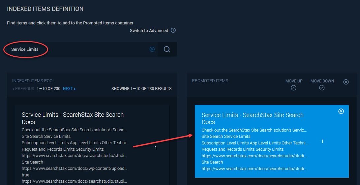Click the PREVIOUS page link
Viewport: 360px width, 185px height.
click(x=23, y=89)
